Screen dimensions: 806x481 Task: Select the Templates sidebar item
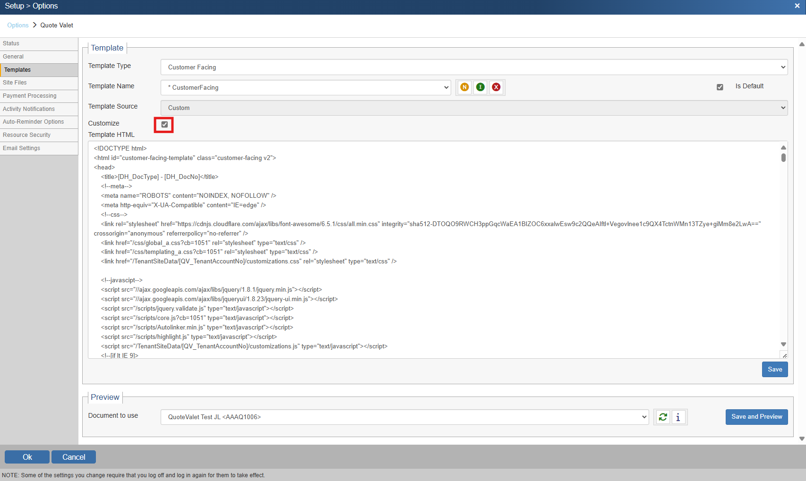39,70
